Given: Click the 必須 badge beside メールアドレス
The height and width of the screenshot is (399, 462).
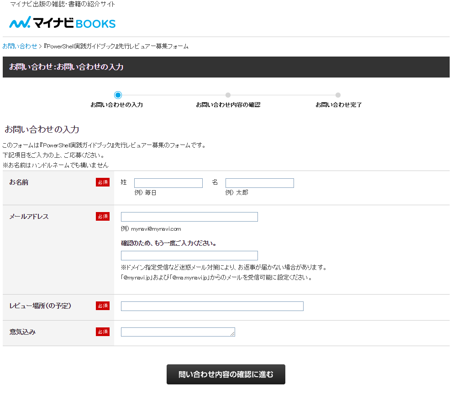Looking at the screenshot, I should click(103, 216).
